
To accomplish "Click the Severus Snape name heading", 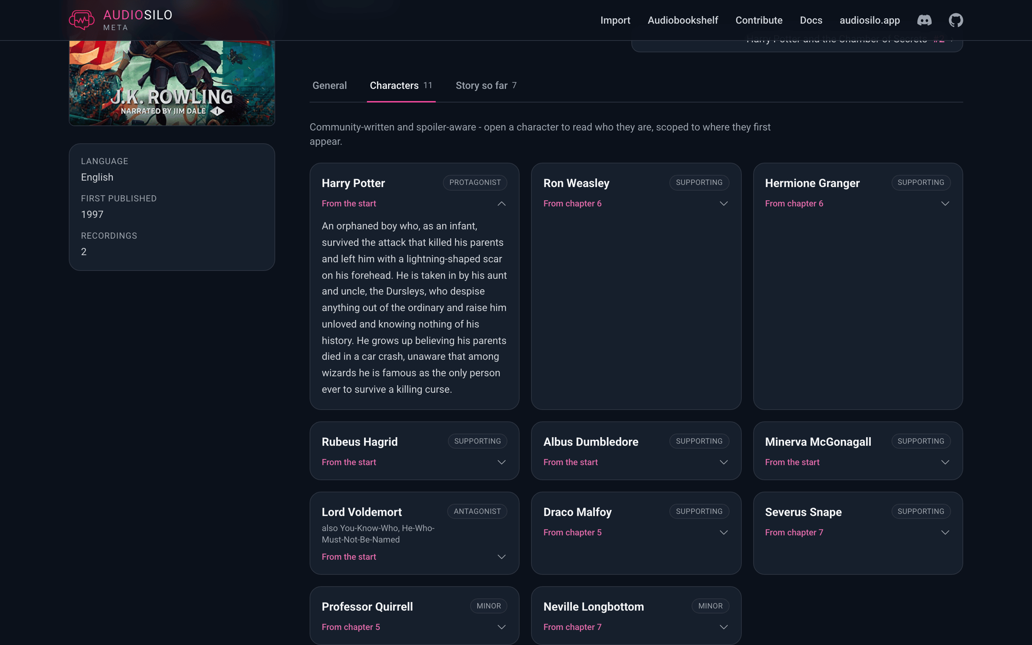I will 803,512.
